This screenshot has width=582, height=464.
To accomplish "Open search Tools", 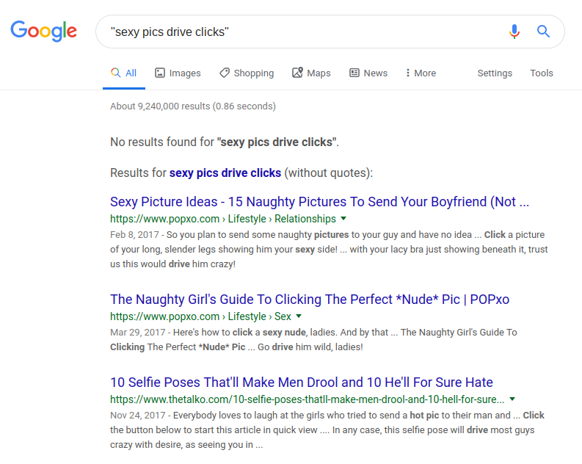I will (x=542, y=73).
